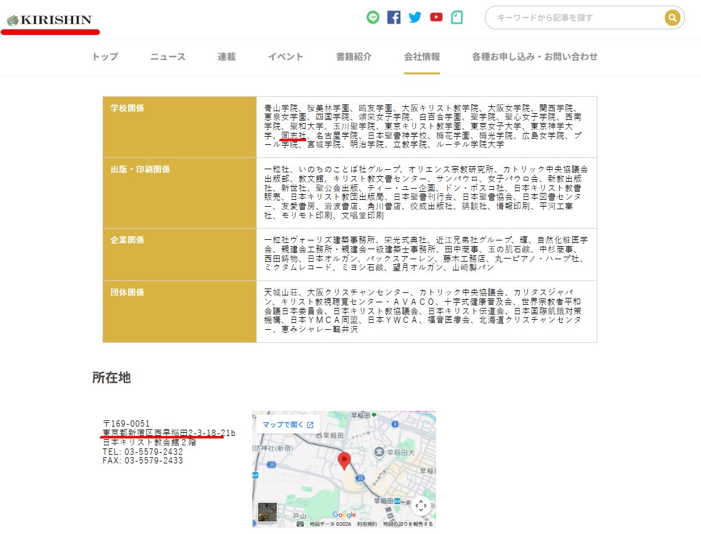Open map keyboard shortcuts icon
Viewport: 701px width, 534px height.
pyautogui.click(x=300, y=524)
